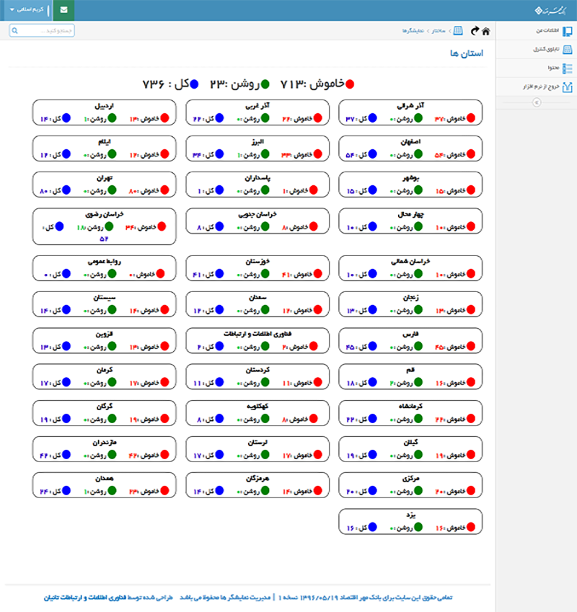The width and height of the screenshot is (577, 612).
Task: Click the محتوا content list icon
Action: pos(568,68)
